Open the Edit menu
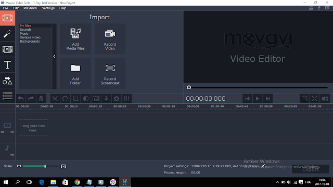 pos(16,8)
